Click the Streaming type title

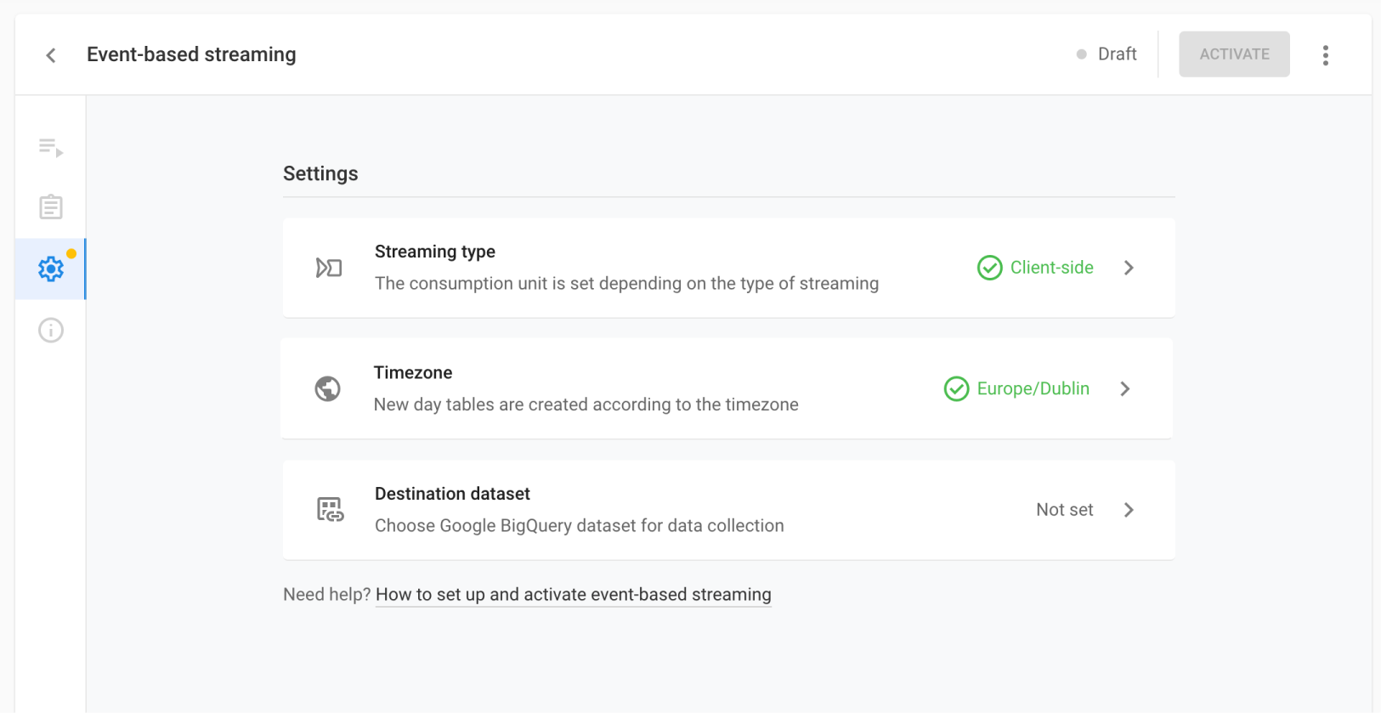tap(435, 252)
